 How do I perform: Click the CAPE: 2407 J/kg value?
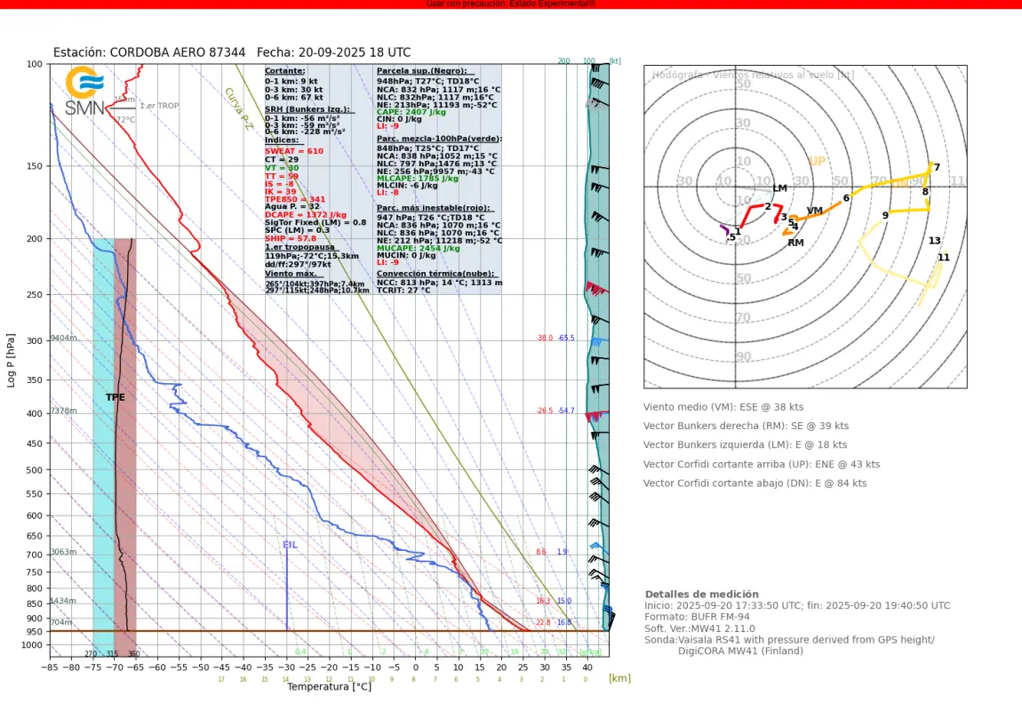coord(411,112)
